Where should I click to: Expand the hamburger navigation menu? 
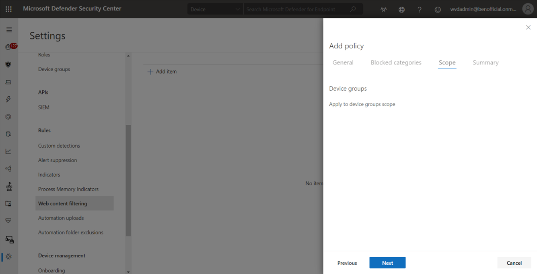coord(9,30)
